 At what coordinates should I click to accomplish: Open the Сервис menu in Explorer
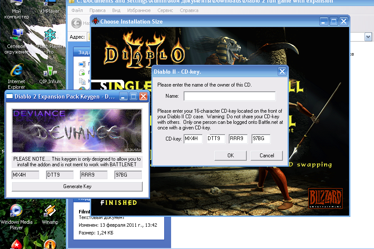pos(165,10)
